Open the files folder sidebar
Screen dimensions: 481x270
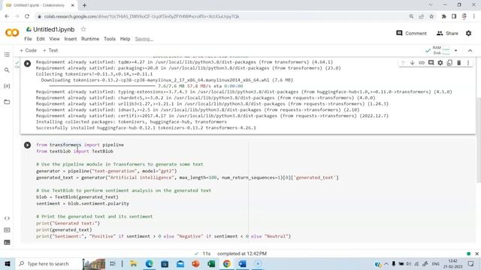[x=7, y=102]
